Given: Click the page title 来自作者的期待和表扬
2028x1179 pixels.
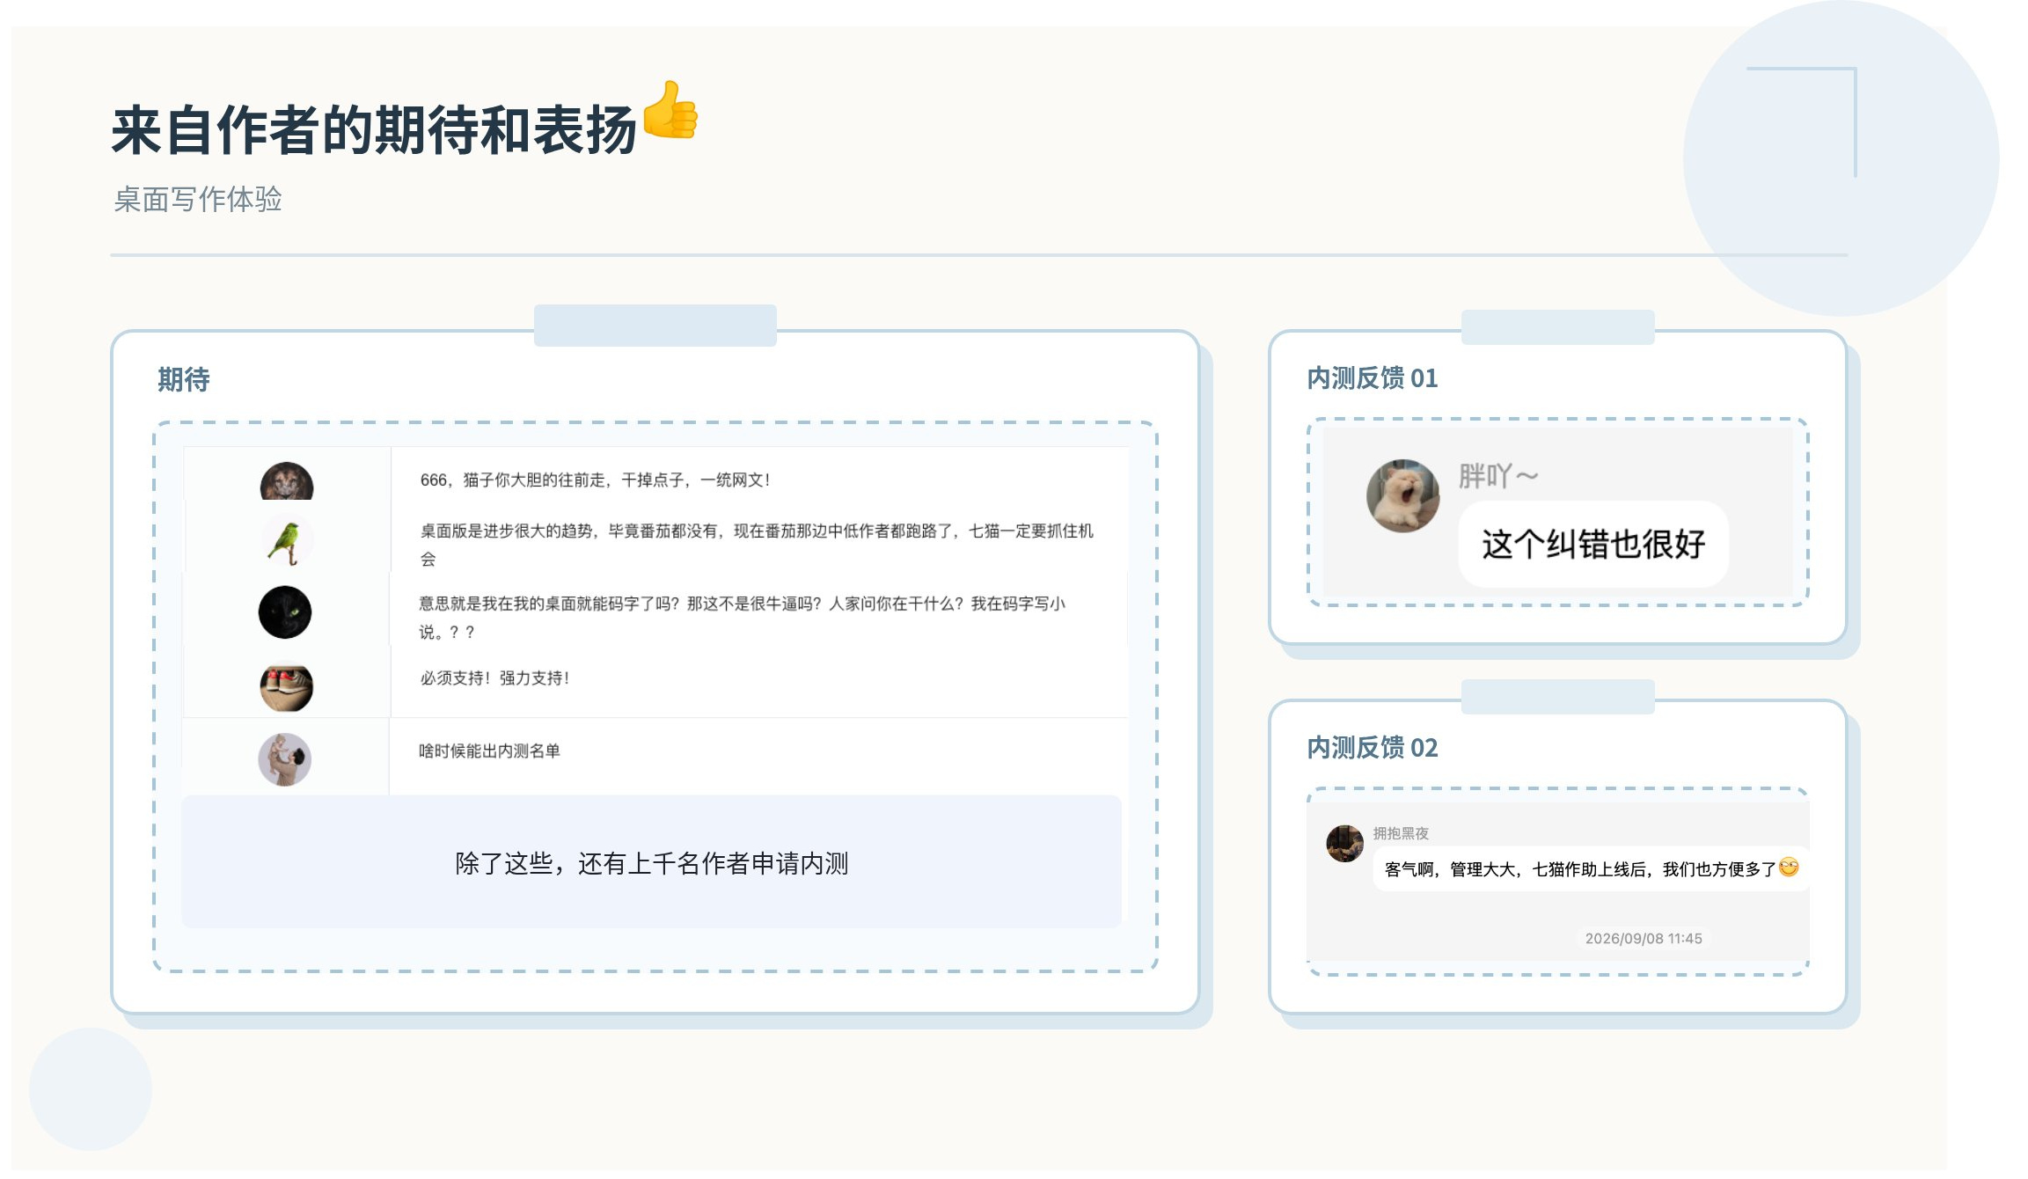Looking at the screenshot, I should pos(374,130).
